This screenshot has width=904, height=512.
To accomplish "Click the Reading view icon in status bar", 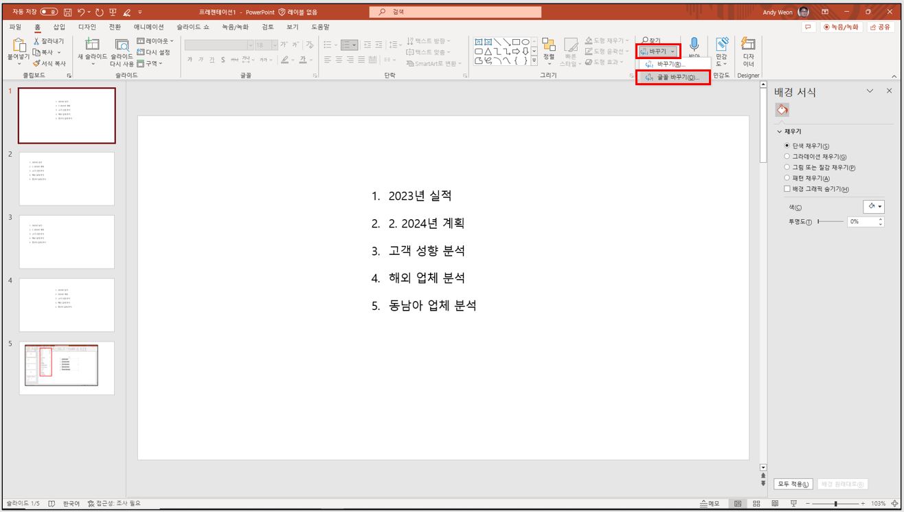I will pyautogui.click(x=776, y=503).
